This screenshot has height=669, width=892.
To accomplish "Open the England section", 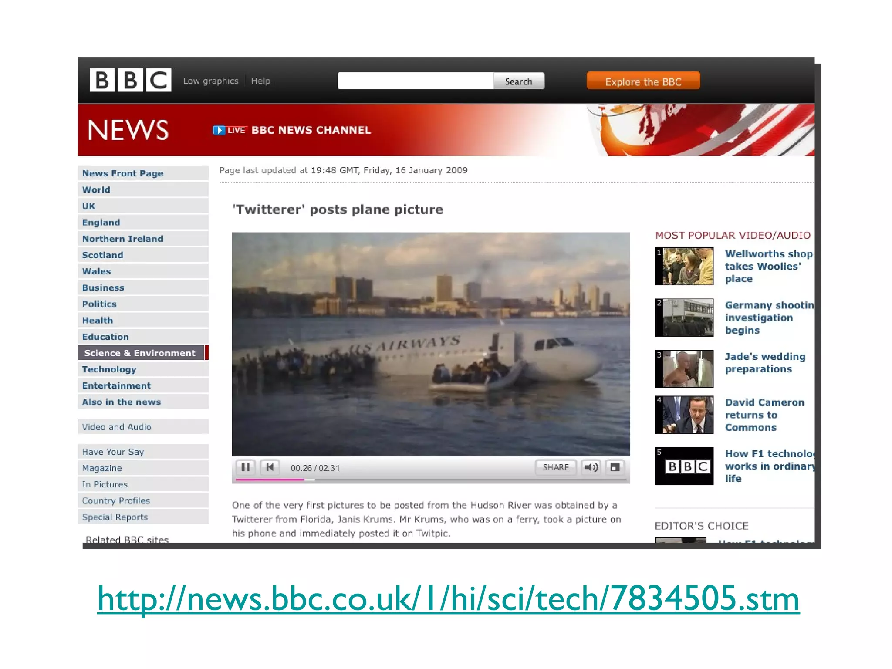I will click(x=143, y=223).
